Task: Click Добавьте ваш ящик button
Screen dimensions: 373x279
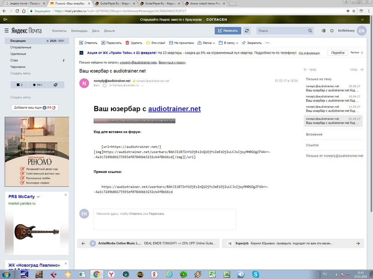Action: (x=35, y=107)
